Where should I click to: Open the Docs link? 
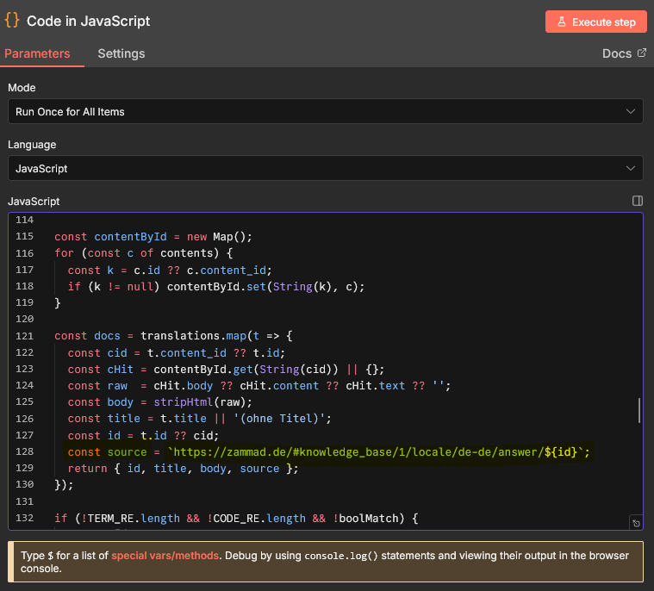pos(616,53)
